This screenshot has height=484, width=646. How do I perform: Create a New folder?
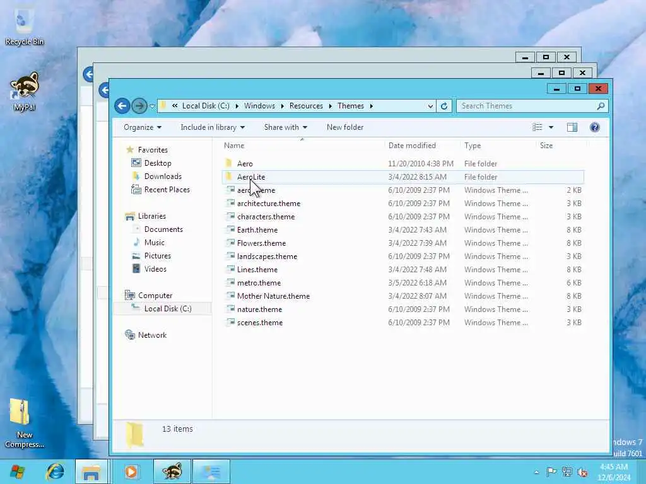(345, 127)
